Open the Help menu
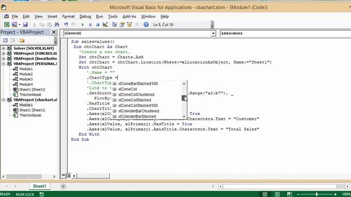 tap(165, 16)
